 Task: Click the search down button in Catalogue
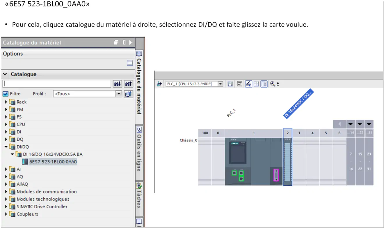118,84
